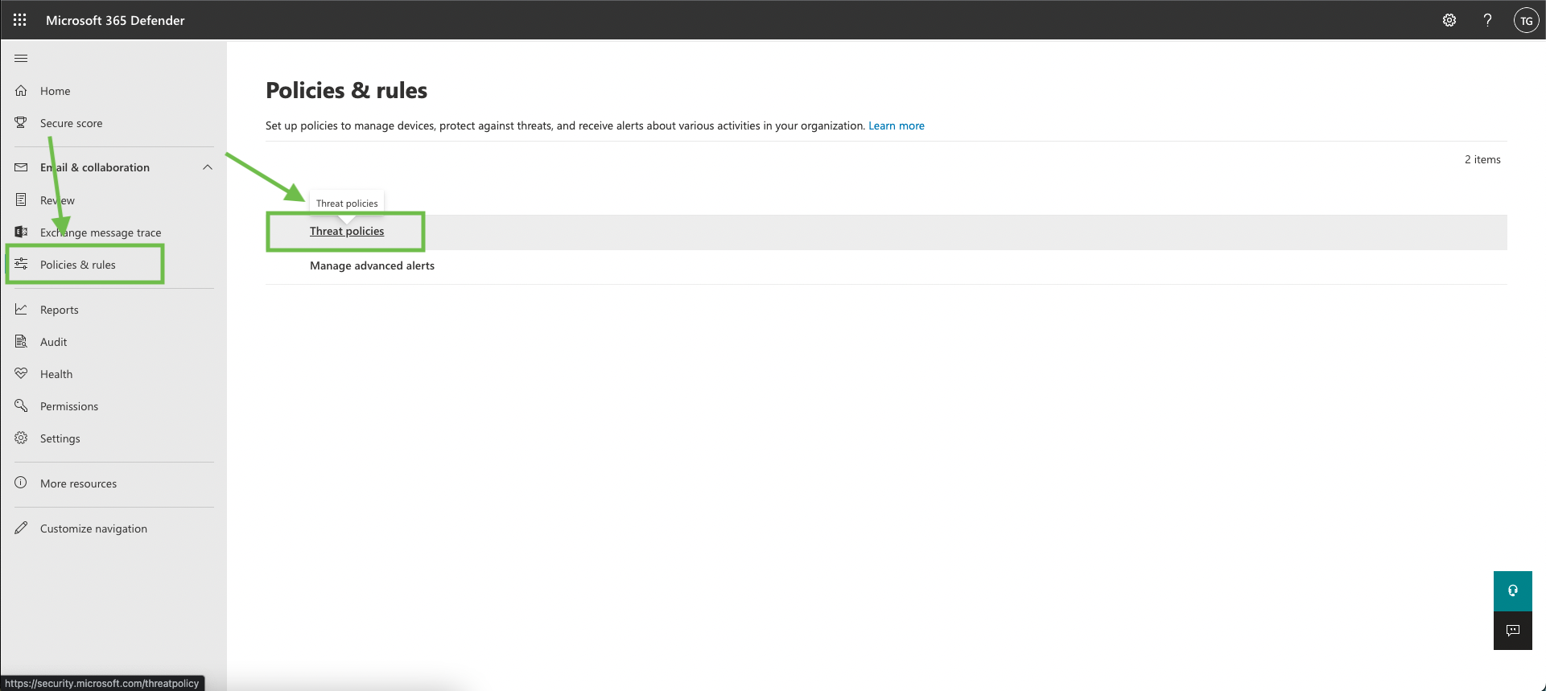This screenshot has height=691, width=1546.
Task: Open Reports in the sidebar
Action: pos(60,310)
